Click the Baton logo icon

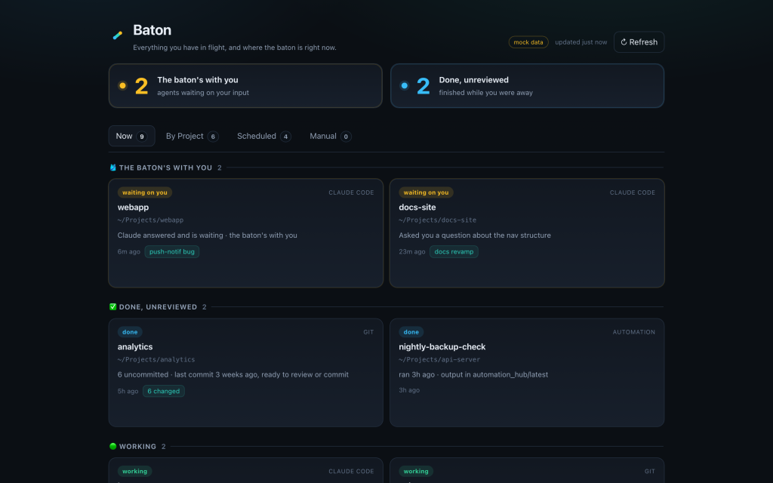point(117,35)
